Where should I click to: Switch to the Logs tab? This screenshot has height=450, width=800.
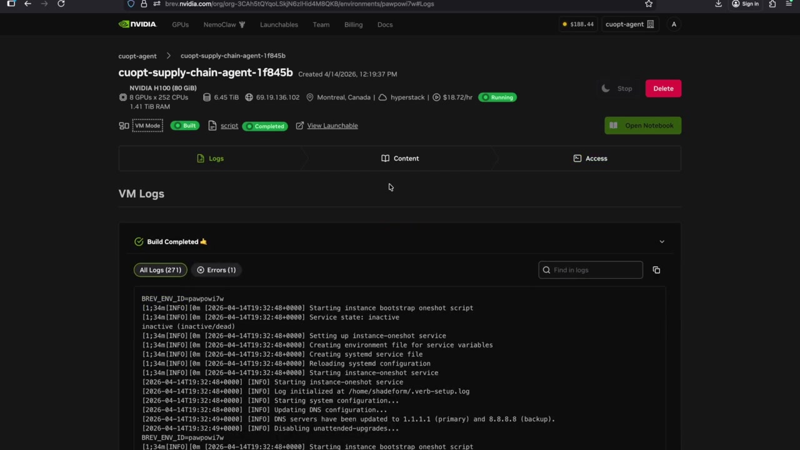[x=210, y=159]
